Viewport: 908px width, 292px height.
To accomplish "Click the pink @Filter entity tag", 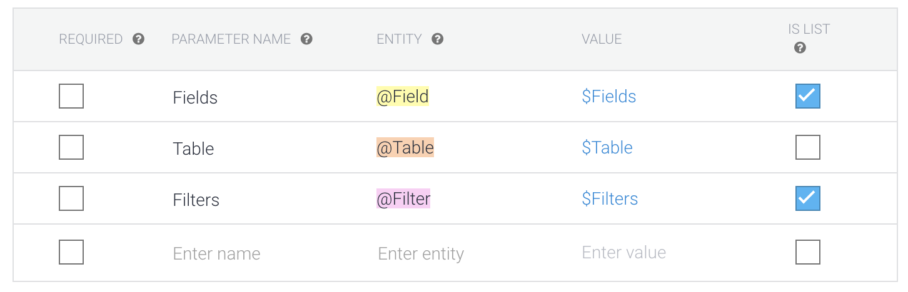I will pos(403,199).
